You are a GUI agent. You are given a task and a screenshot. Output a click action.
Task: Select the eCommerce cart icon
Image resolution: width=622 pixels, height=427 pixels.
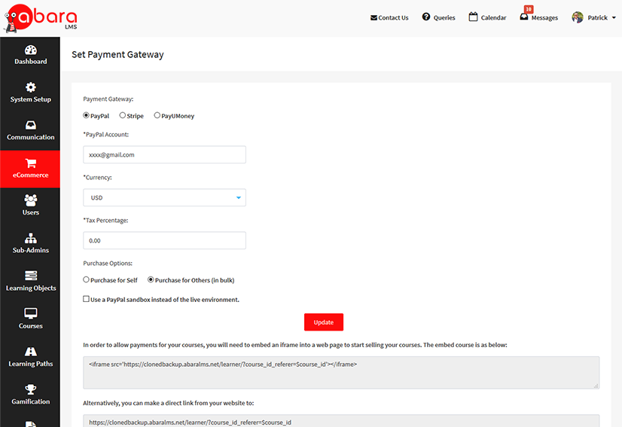point(31,163)
